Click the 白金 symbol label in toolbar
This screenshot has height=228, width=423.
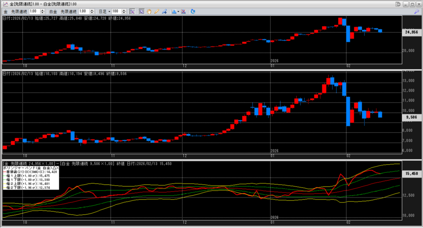tap(54, 11)
